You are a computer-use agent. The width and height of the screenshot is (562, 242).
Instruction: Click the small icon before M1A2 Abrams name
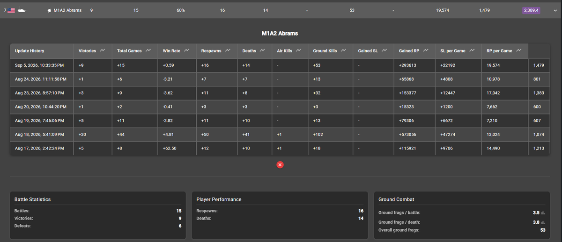pyautogui.click(x=50, y=10)
